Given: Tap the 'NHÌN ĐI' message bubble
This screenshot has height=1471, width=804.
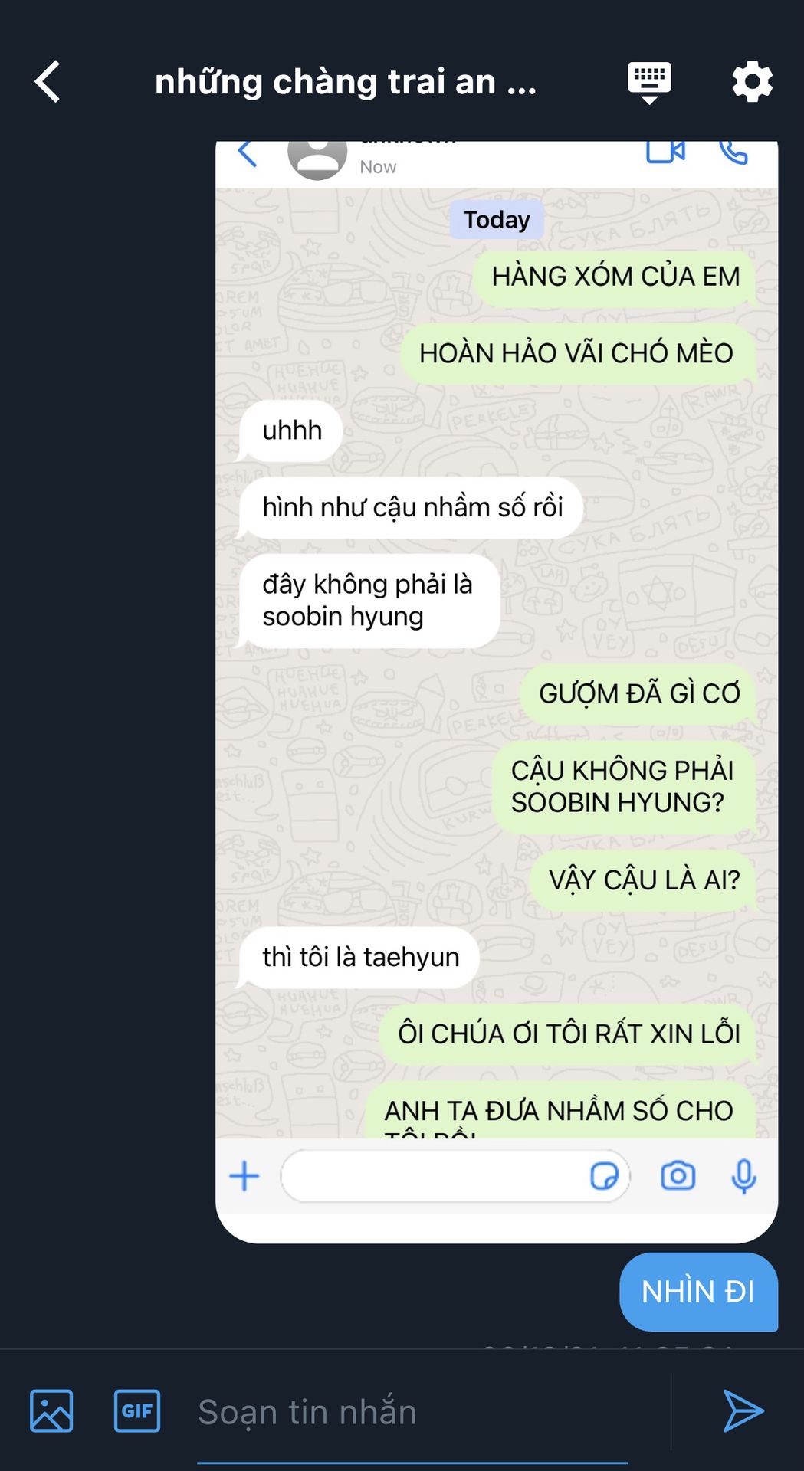Looking at the screenshot, I should 698,1292.
